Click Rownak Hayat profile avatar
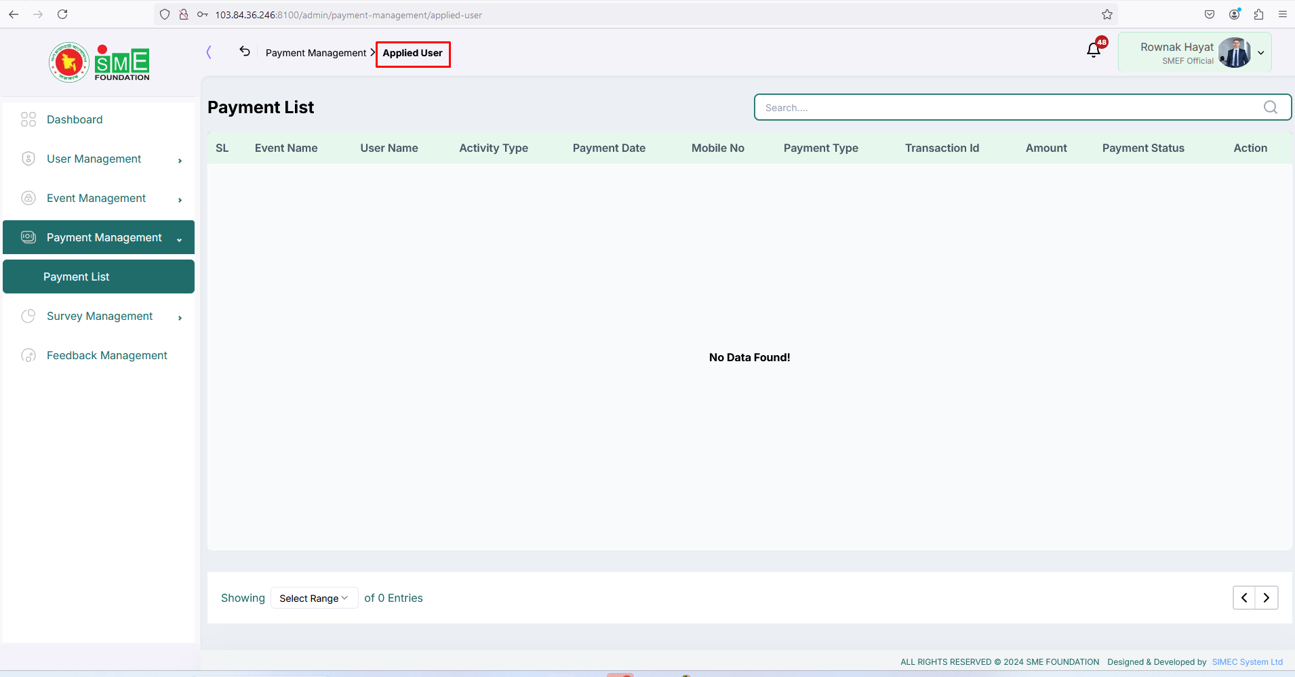Viewport: 1295px width, 677px height. tap(1235, 53)
